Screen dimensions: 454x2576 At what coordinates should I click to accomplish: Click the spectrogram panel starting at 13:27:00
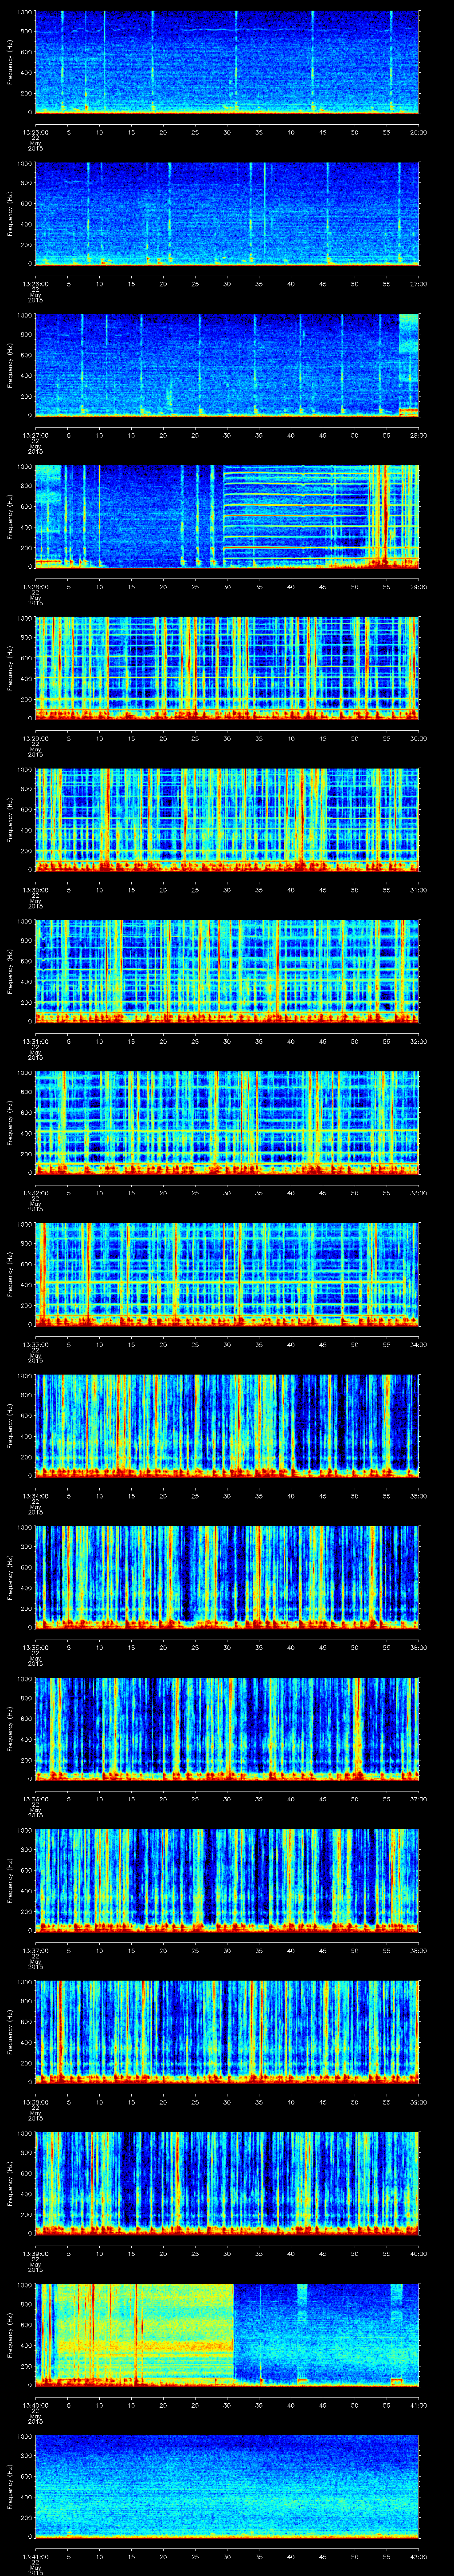pyautogui.click(x=227, y=365)
